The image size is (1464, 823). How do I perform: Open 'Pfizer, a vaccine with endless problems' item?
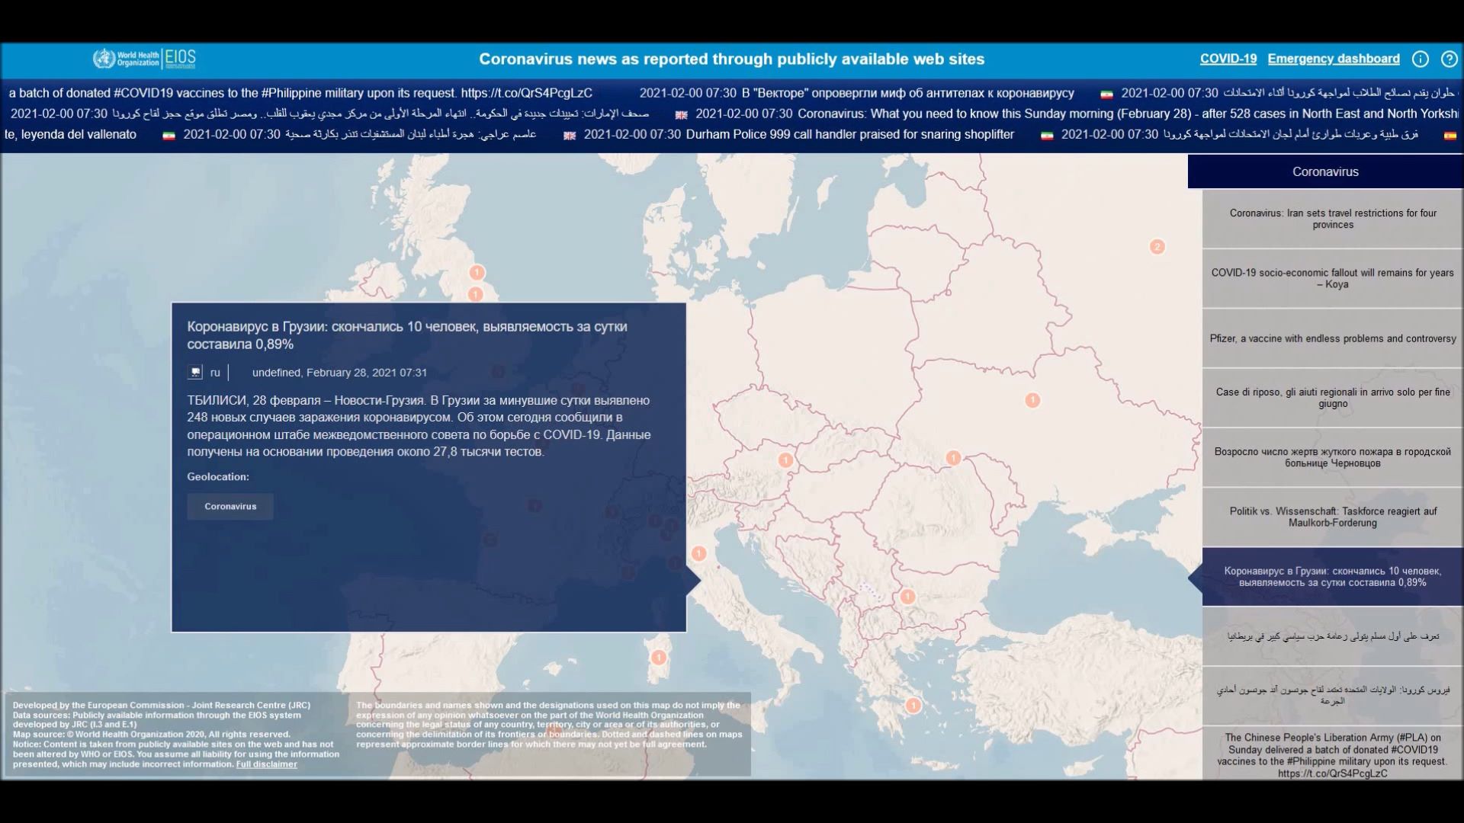(x=1333, y=338)
